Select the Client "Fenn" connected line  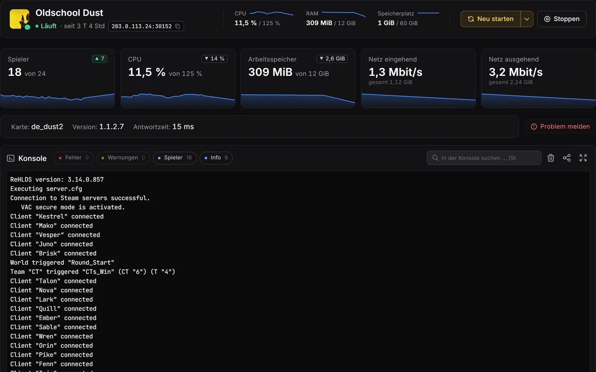pyautogui.click(x=51, y=364)
